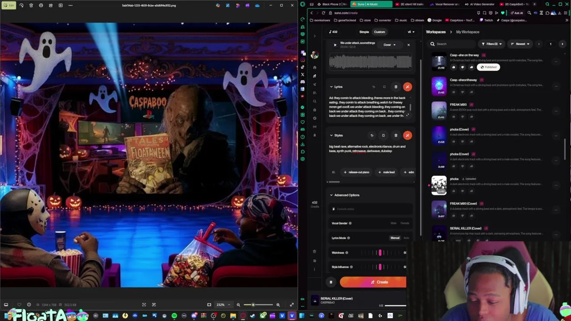571x321 pixels.
Task: Like the 'Casp -she on the way' song
Action: click(x=454, y=67)
